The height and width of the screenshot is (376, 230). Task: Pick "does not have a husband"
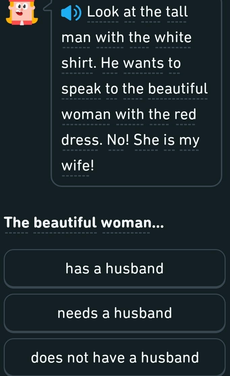click(x=115, y=357)
